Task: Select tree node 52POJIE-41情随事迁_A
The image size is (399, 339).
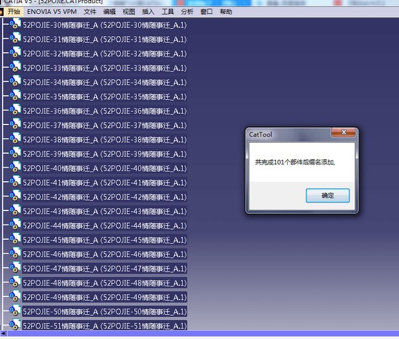Action: (x=104, y=182)
